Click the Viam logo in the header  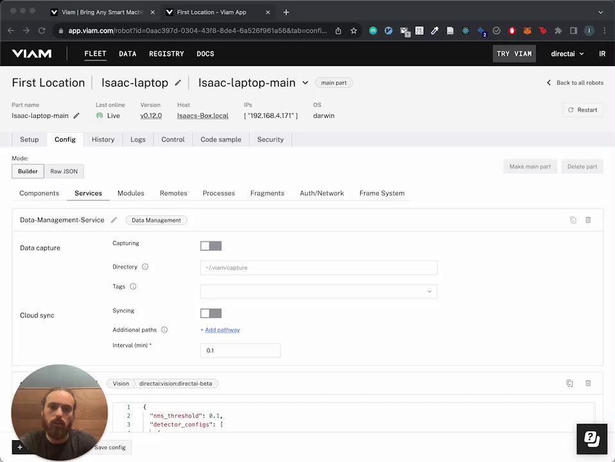[x=31, y=54]
